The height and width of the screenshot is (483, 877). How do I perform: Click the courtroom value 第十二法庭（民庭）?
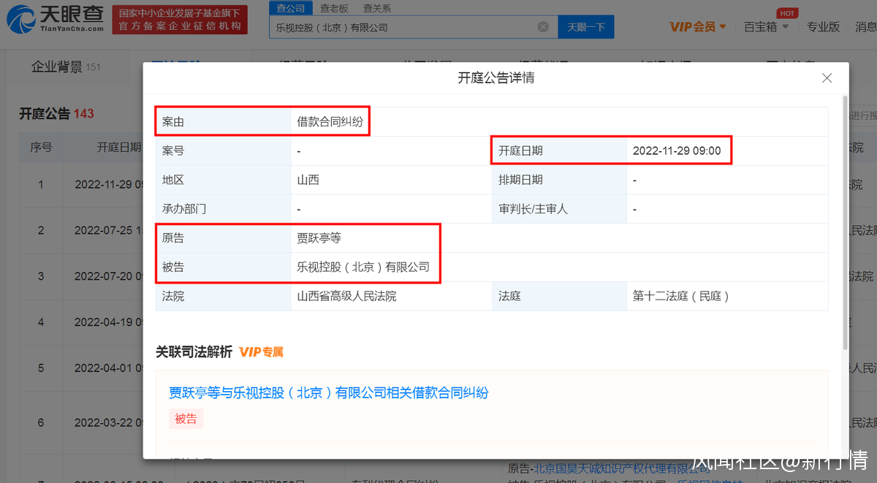[x=681, y=296]
